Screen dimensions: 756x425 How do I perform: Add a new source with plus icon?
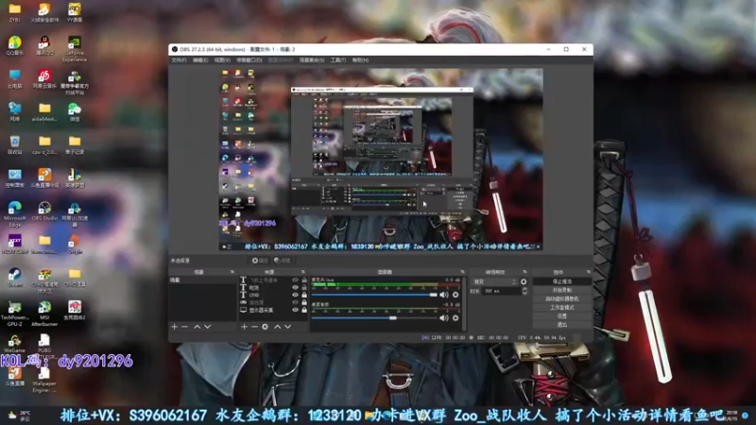[x=244, y=327]
